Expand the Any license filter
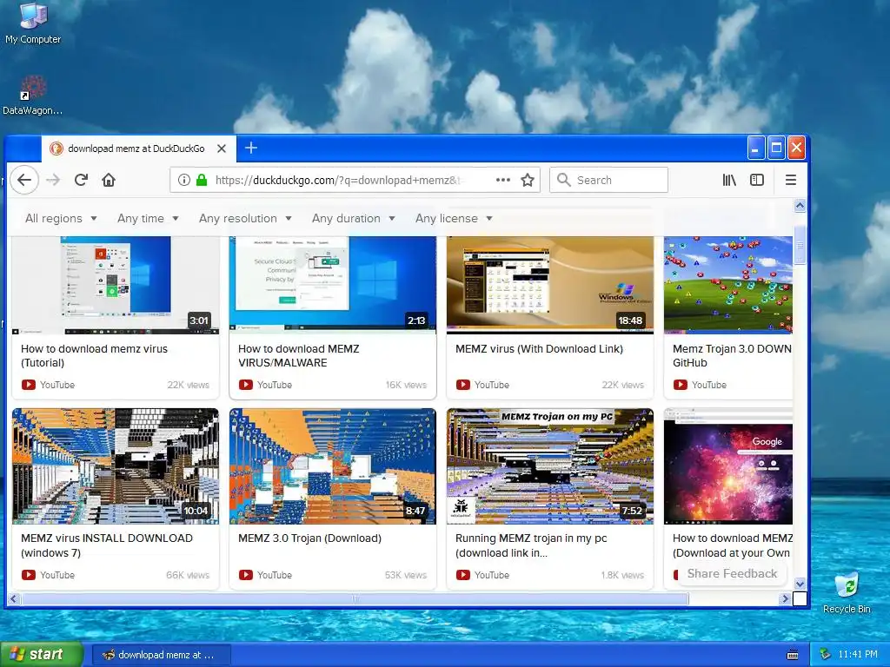Image resolution: width=890 pixels, height=667 pixels. pyautogui.click(x=454, y=218)
